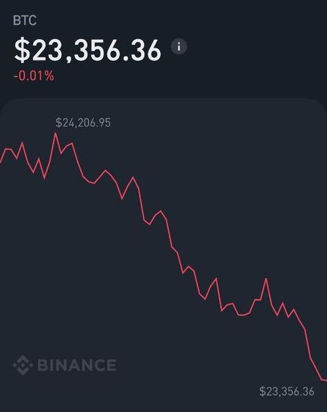Viewport: 327px width, 412px height.
Task: Select the chart's highest peak point
Action: 56,133
